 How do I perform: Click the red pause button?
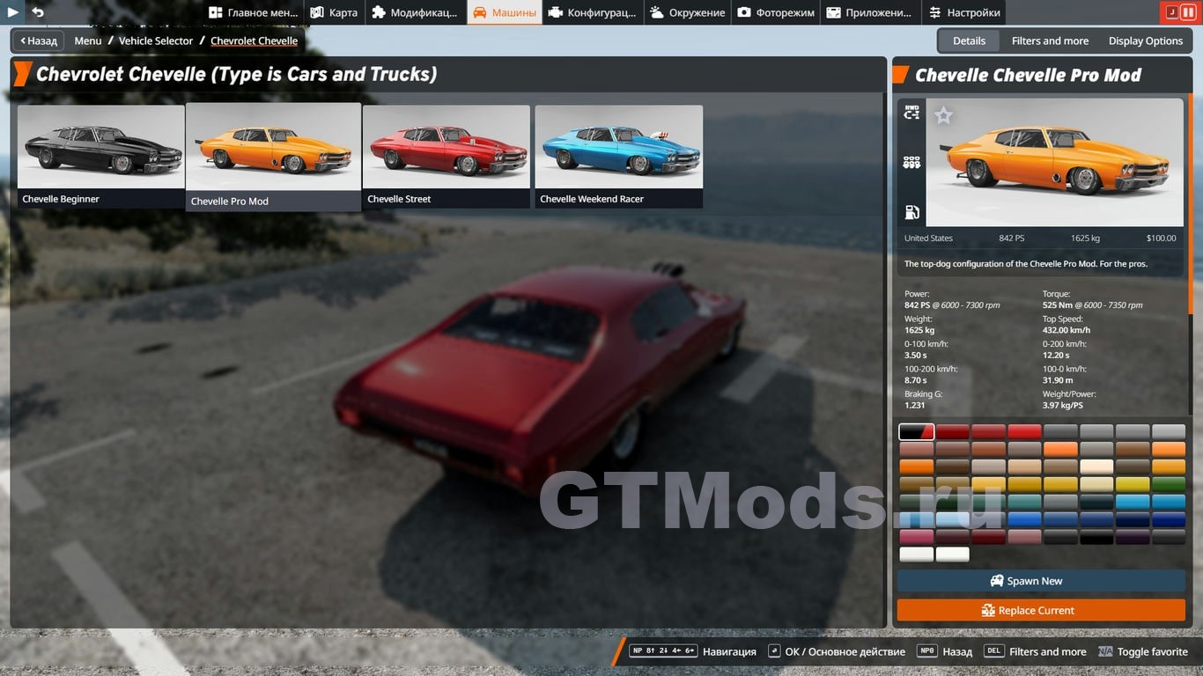coord(1188,12)
